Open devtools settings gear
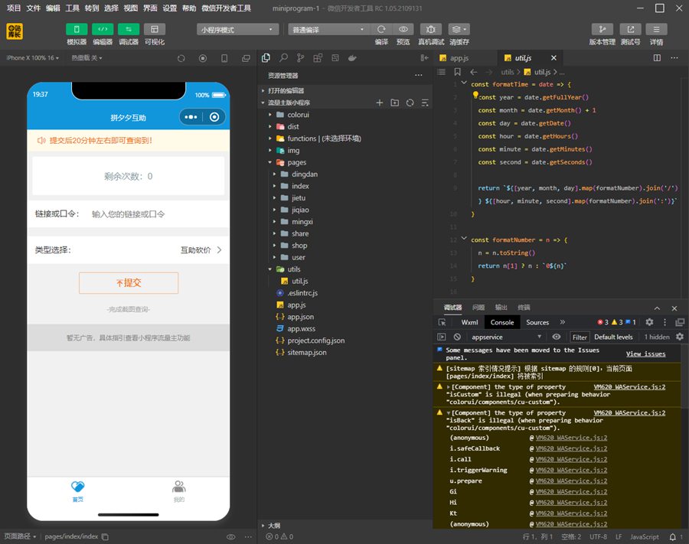689x544 pixels. 649,322
